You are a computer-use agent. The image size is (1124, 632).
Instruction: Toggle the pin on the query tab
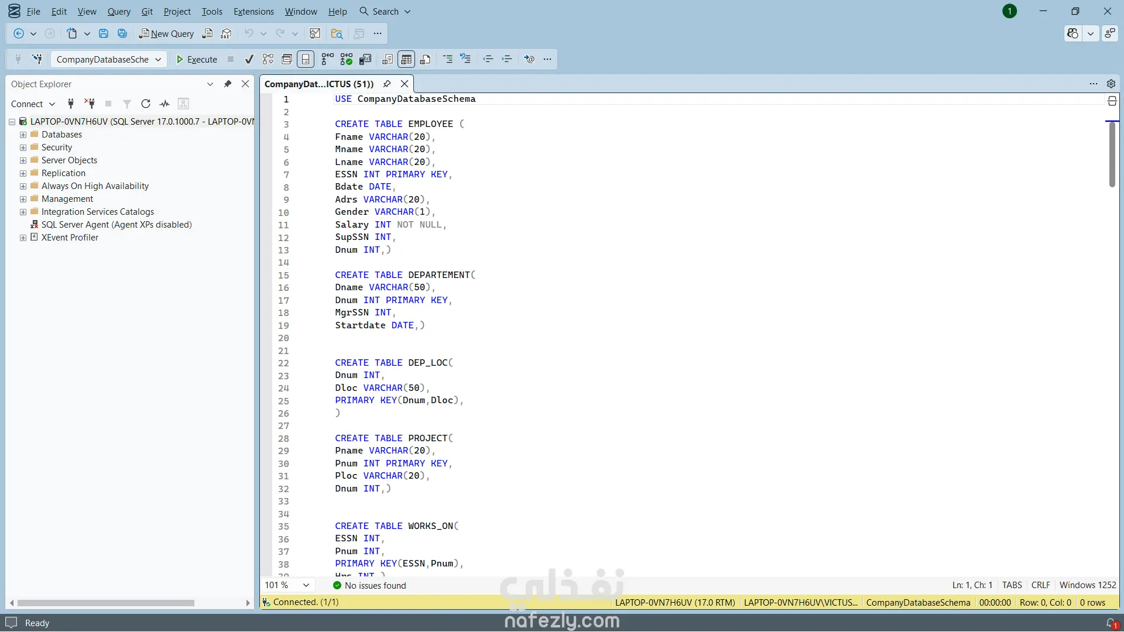387,84
